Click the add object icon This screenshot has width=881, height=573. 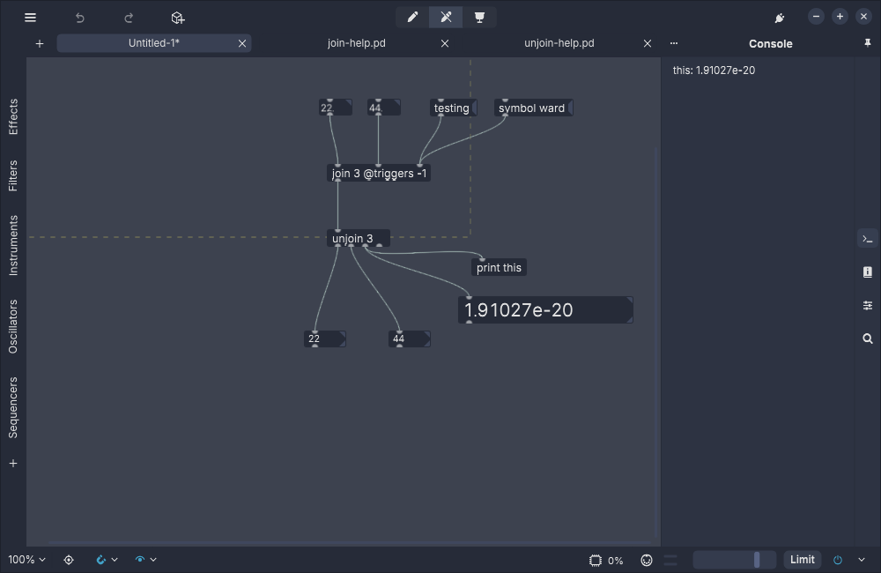click(x=177, y=18)
